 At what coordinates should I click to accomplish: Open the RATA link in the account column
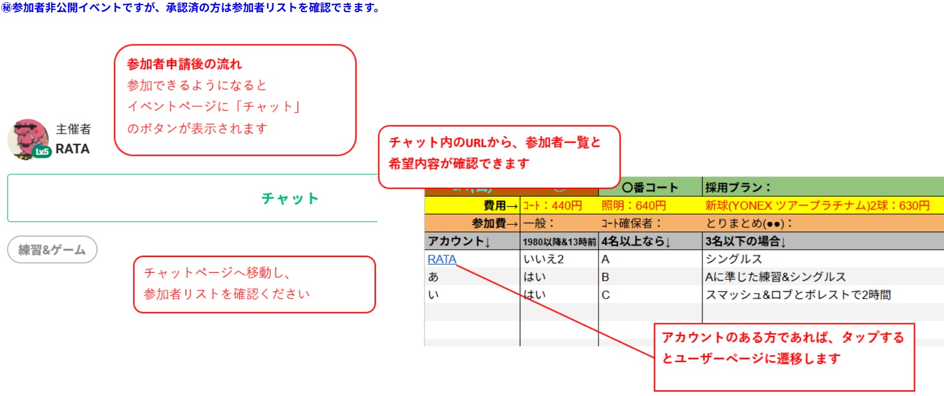coord(442,259)
